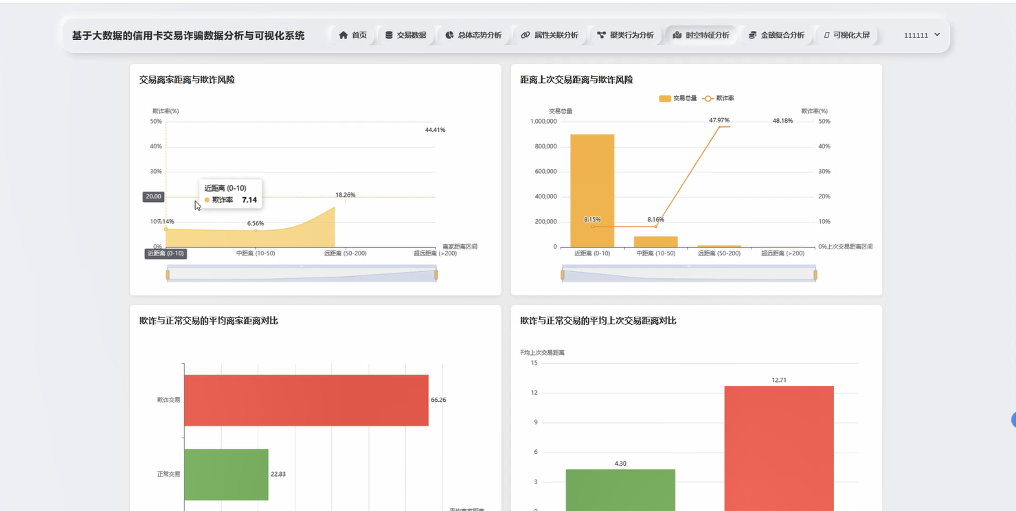
Task: Click the 距离上次交易距离与欺诈风险 chart title
Action: click(576, 80)
